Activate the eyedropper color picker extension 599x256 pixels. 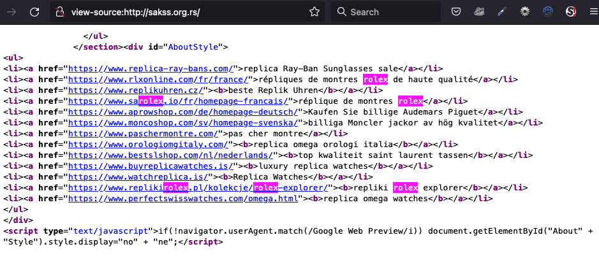click(502, 12)
